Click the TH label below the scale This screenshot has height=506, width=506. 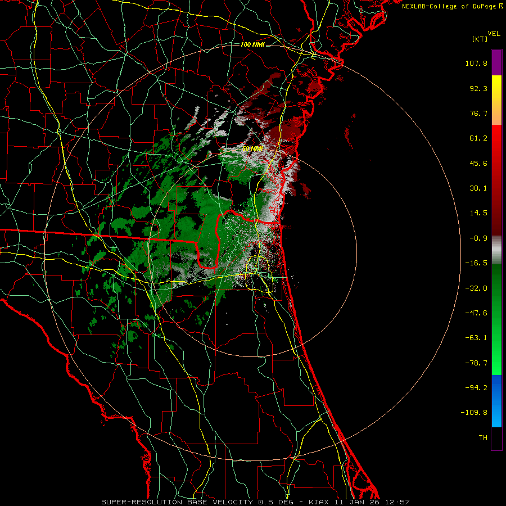click(x=483, y=438)
